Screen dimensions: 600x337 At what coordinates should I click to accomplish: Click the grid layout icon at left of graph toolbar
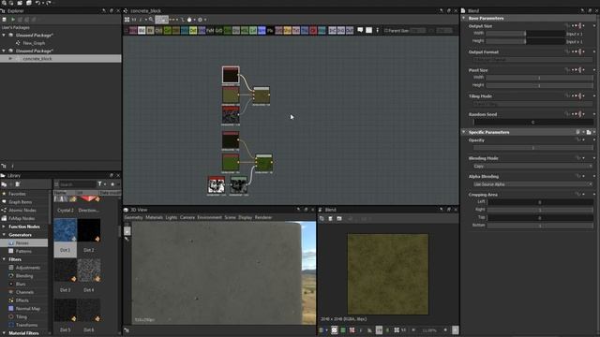[127, 20]
